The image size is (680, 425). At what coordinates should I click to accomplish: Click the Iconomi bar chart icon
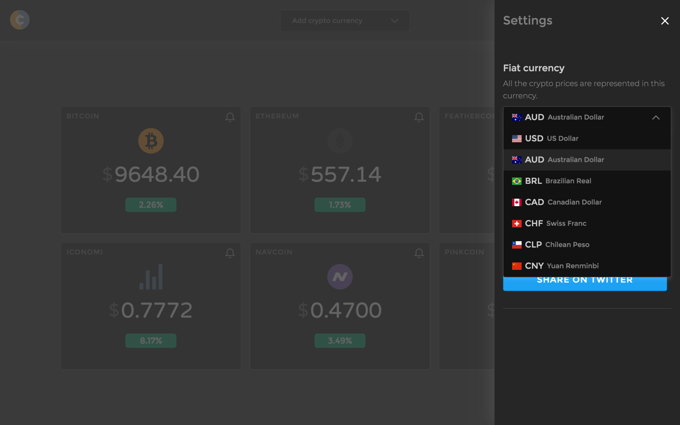pyautogui.click(x=151, y=276)
